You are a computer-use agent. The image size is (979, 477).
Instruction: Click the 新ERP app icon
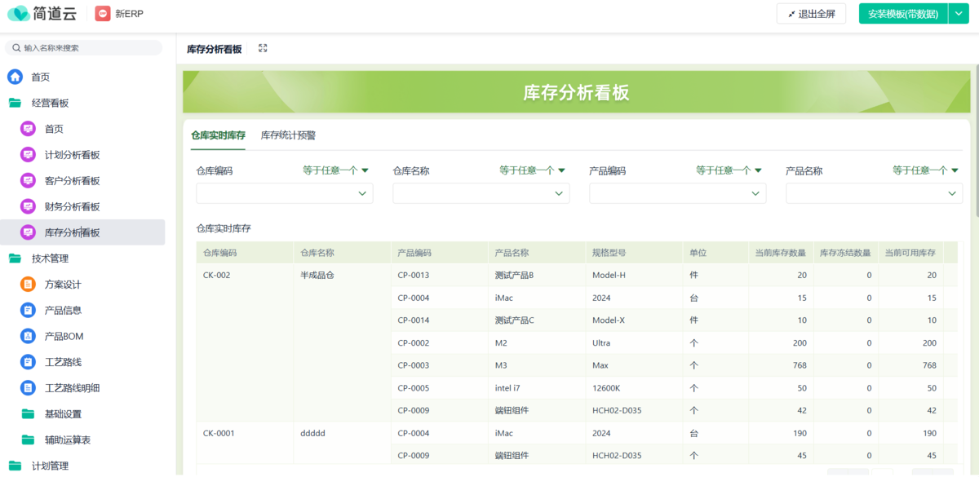click(102, 14)
